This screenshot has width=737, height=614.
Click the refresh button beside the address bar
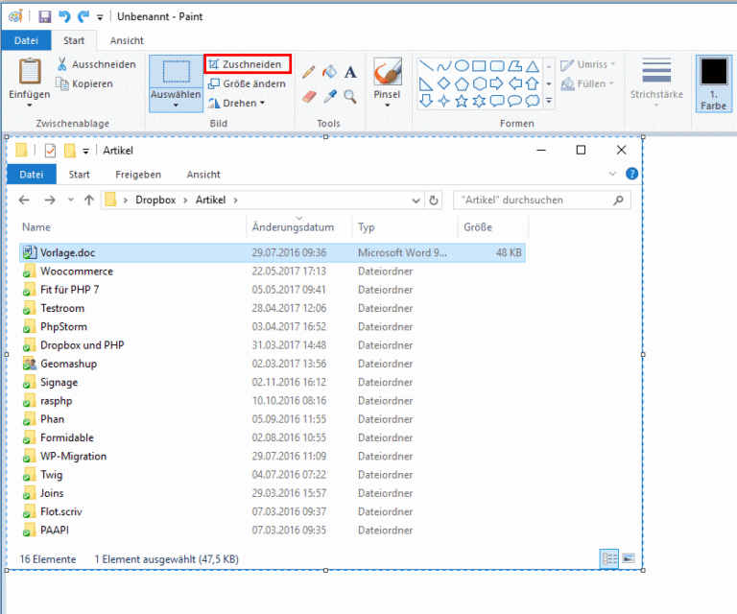click(x=434, y=201)
